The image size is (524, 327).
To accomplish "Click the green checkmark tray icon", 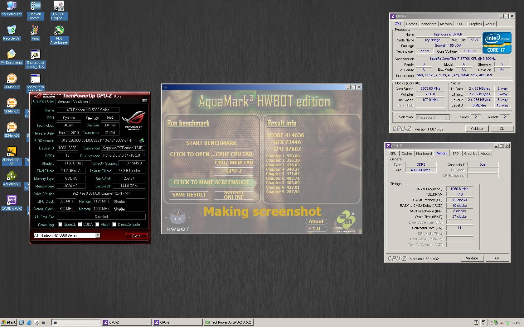I will pos(507,322).
